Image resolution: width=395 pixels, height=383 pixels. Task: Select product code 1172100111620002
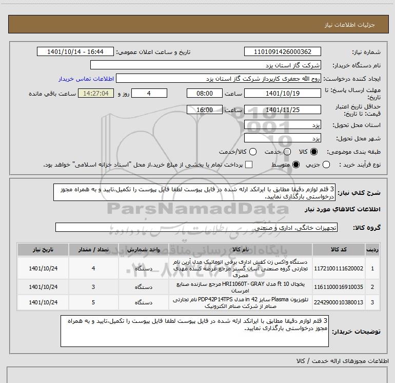(339, 268)
